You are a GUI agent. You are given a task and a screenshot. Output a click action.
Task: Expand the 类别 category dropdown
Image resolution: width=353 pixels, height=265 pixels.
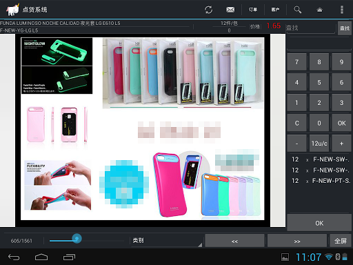[x=167, y=241]
